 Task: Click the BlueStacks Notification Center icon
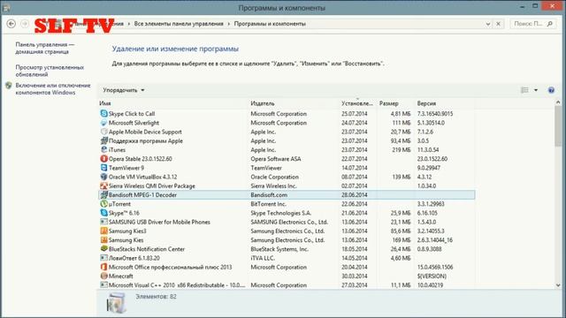(104, 249)
